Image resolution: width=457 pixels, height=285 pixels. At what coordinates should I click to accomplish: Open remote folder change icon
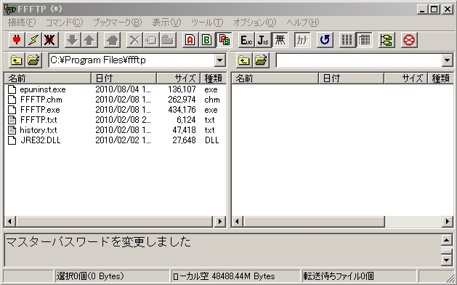(261, 60)
